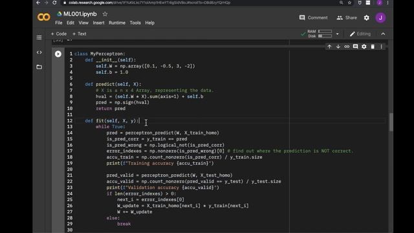Open the View menu
414x233 pixels.
[83, 23]
